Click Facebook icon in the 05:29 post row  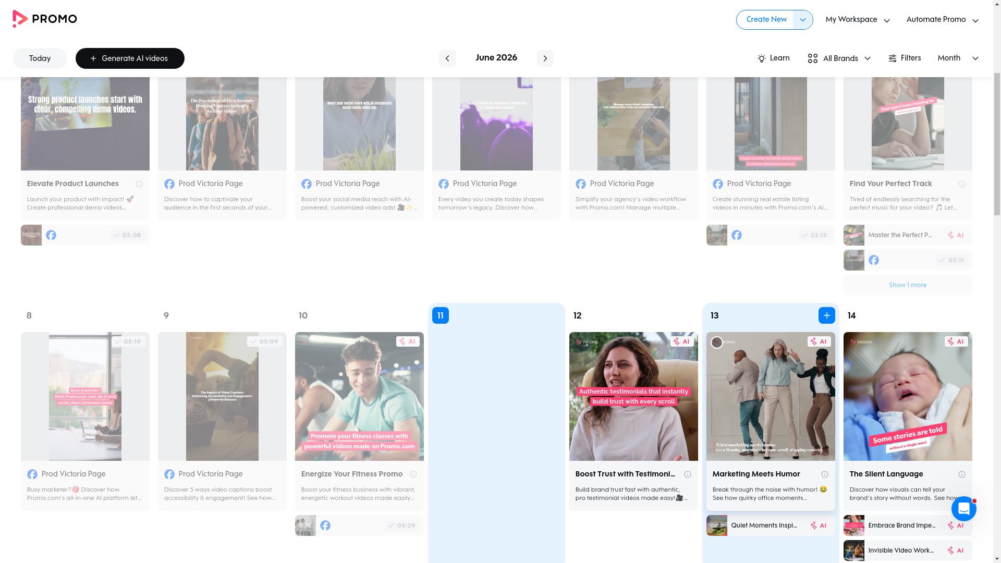(325, 525)
